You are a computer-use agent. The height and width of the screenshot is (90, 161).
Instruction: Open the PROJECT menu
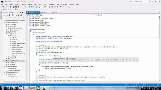[18, 4]
